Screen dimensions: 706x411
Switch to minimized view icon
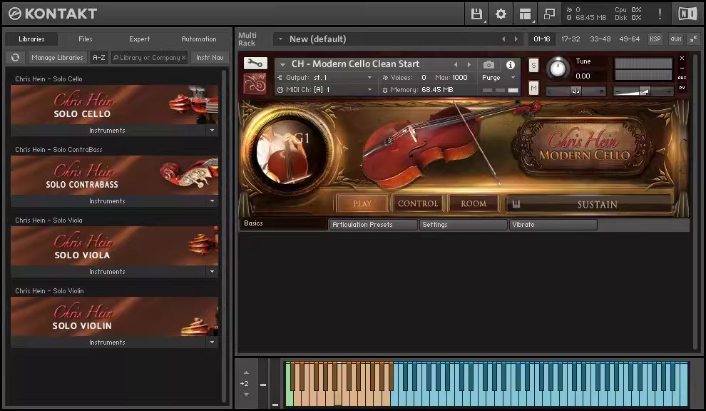549,14
